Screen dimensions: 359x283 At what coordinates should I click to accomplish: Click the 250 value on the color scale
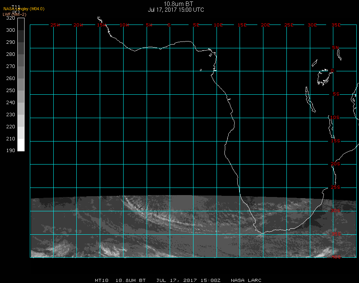[11, 90]
